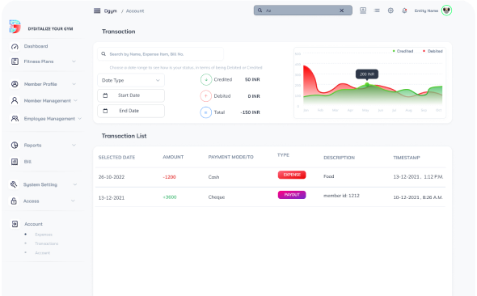
Task: Click the AMOUNT column header
Action: click(x=173, y=157)
